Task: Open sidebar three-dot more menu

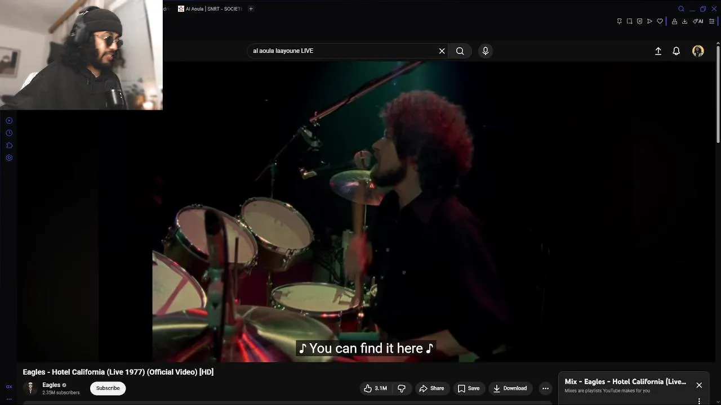Action: 9,399
